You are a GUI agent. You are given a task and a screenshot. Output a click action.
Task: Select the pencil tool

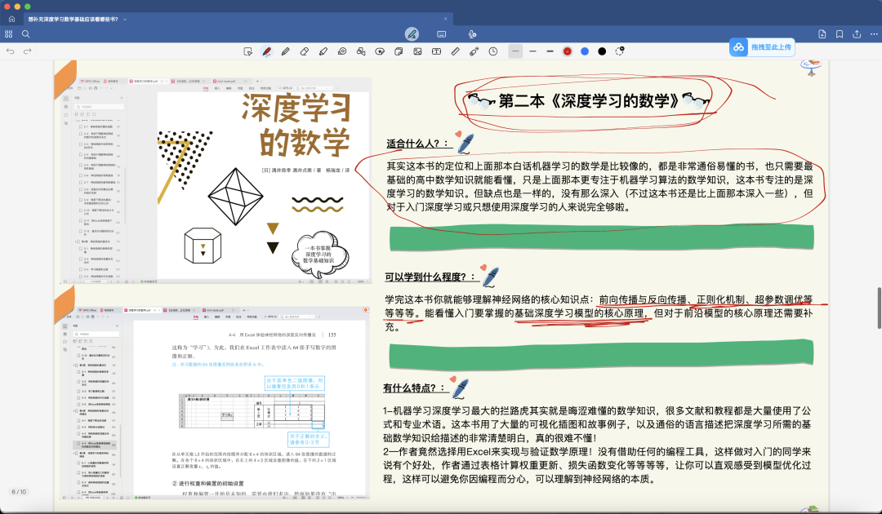click(x=285, y=51)
